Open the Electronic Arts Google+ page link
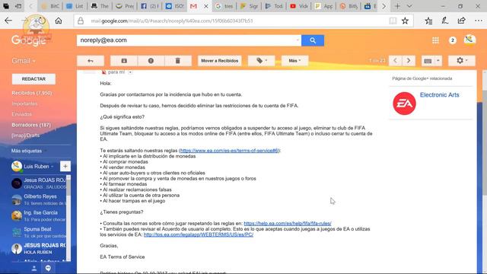 440,94
